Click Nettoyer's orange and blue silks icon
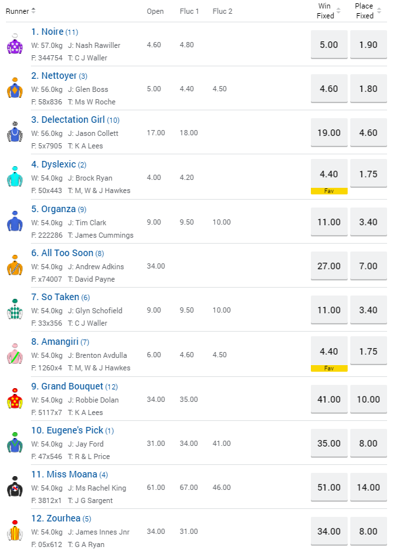393x551 pixels. (14, 88)
